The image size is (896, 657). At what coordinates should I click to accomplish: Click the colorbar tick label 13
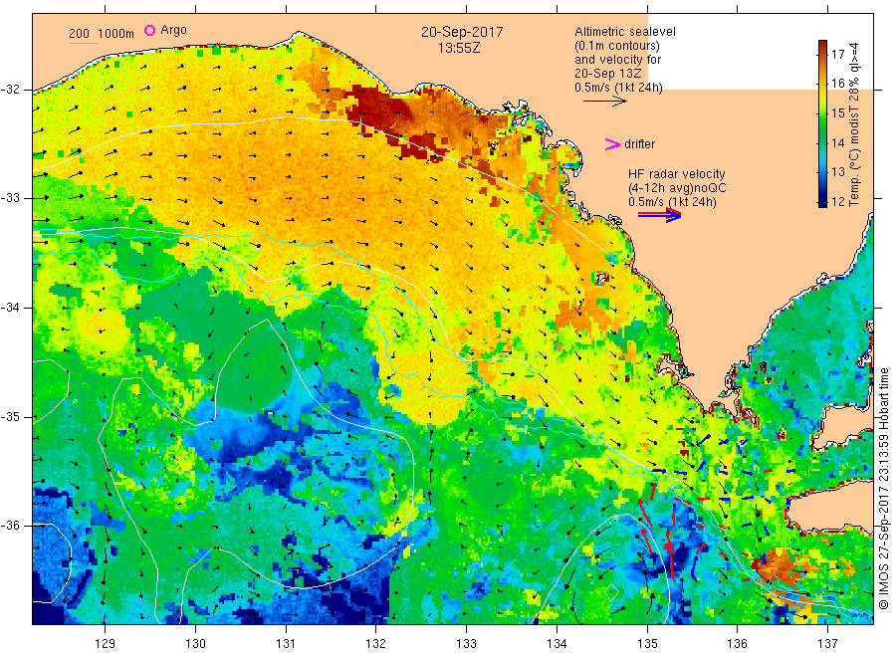click(x=837, y=172)
